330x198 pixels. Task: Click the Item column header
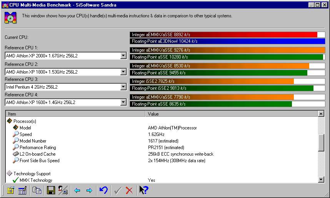point(75,114)
